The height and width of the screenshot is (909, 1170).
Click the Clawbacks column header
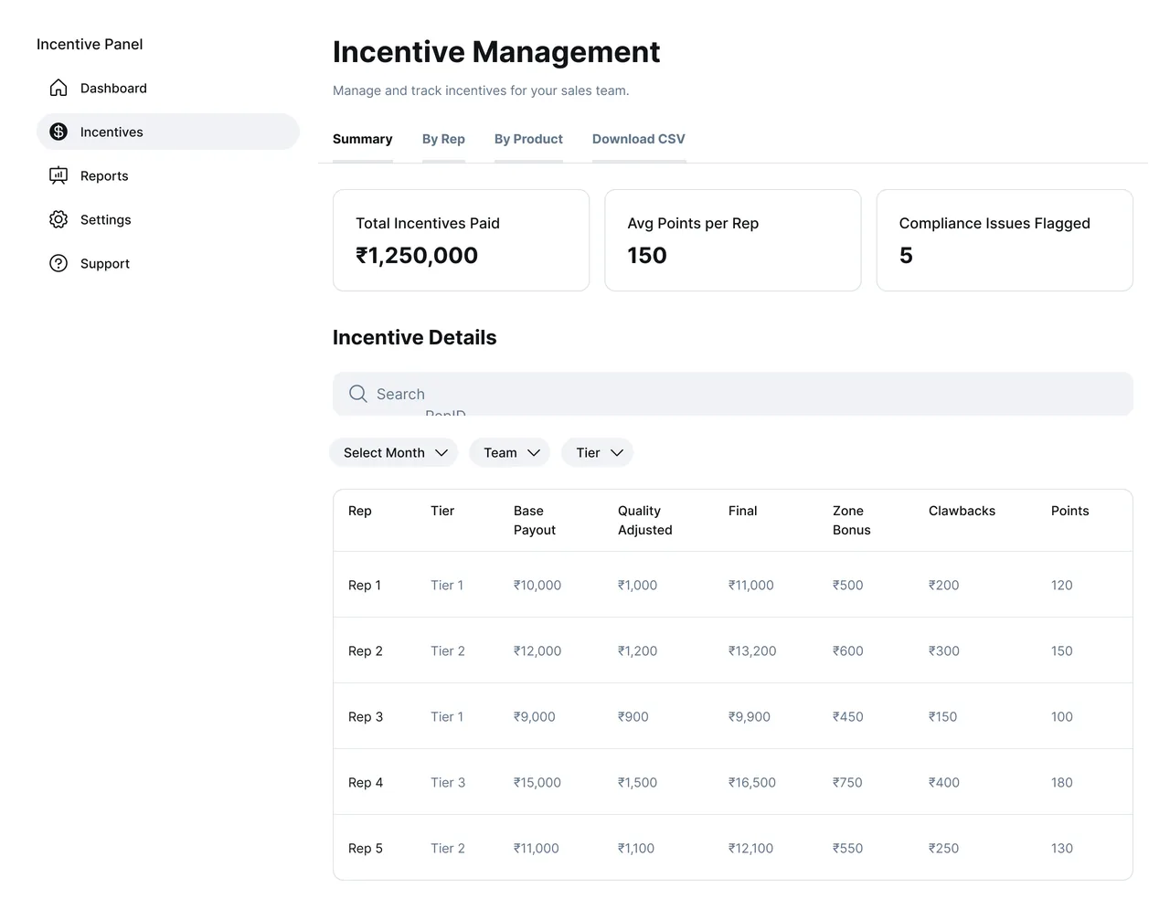[x=962, y=511]
